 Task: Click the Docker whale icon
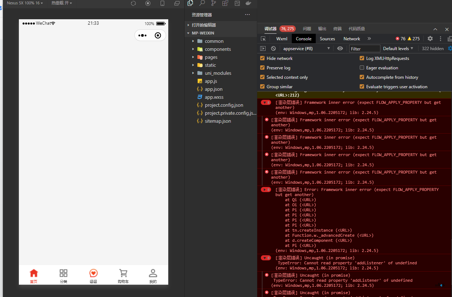point(249,3)
